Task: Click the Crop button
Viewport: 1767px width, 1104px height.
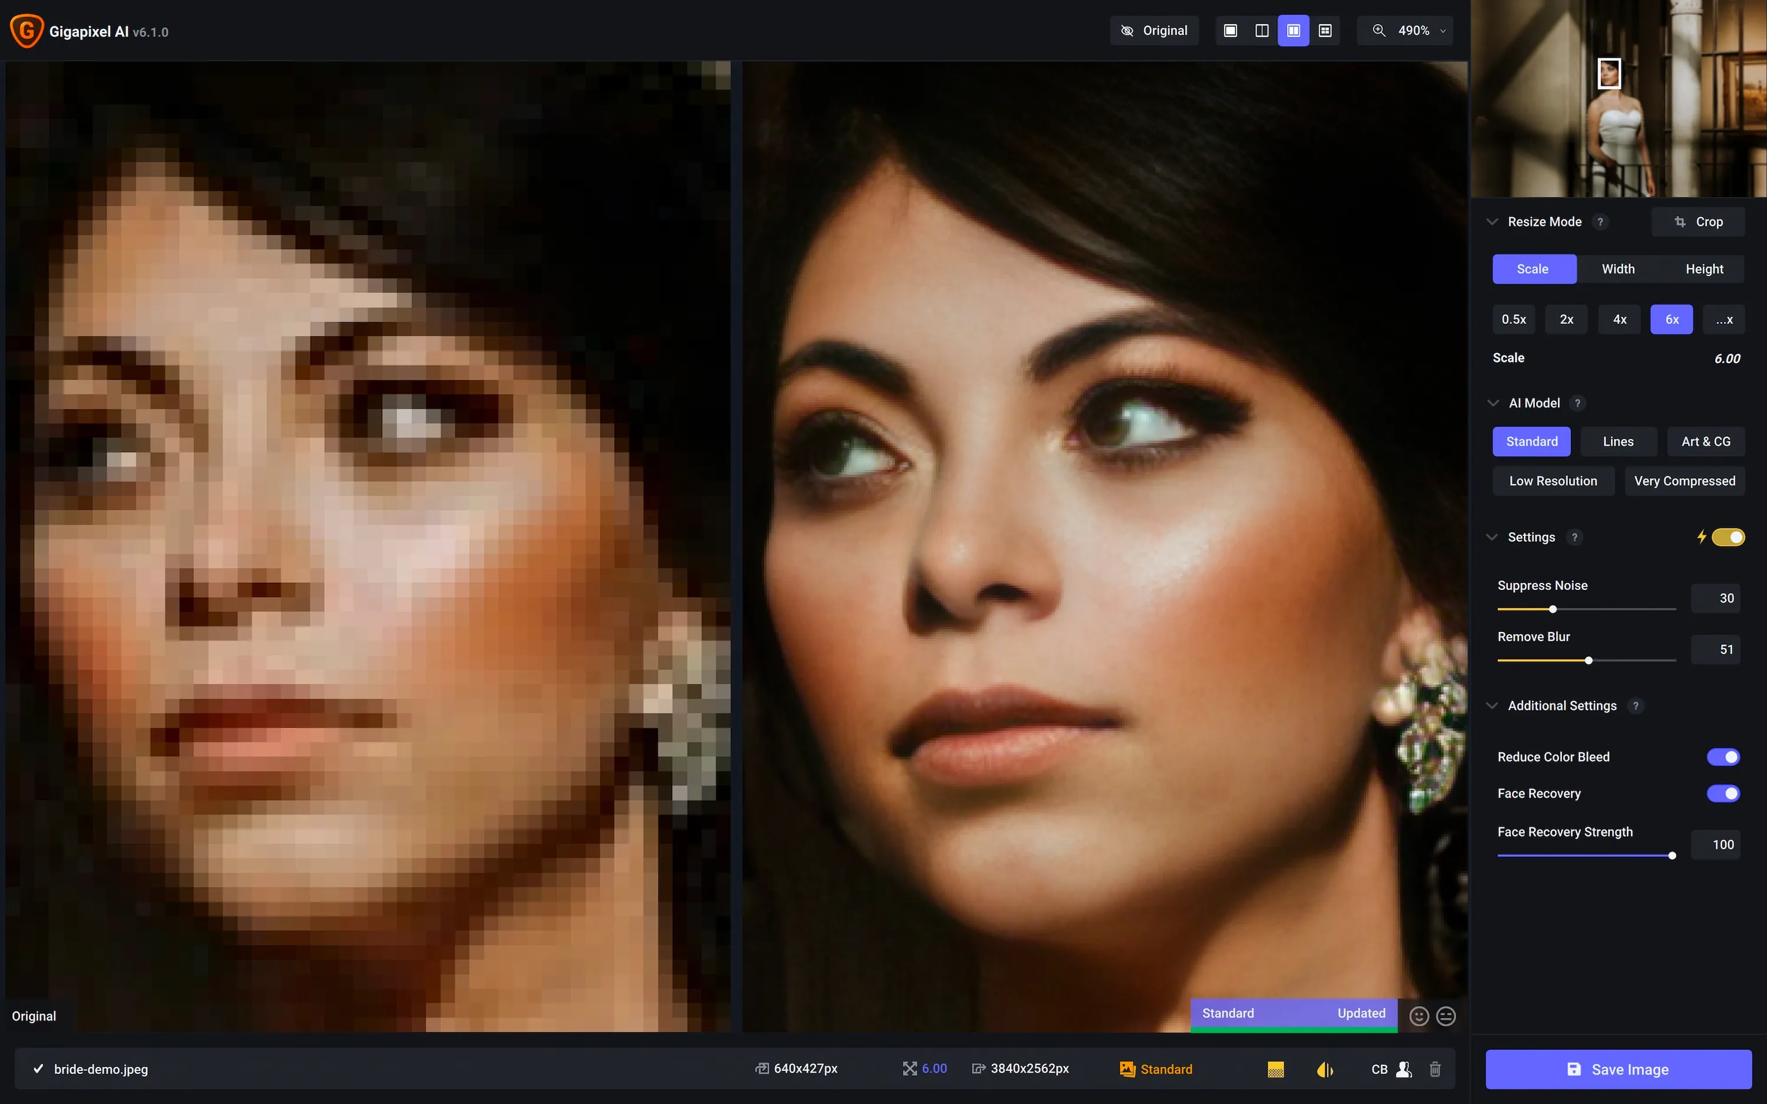Action: pyautogui.click(x=1697, y=222)
